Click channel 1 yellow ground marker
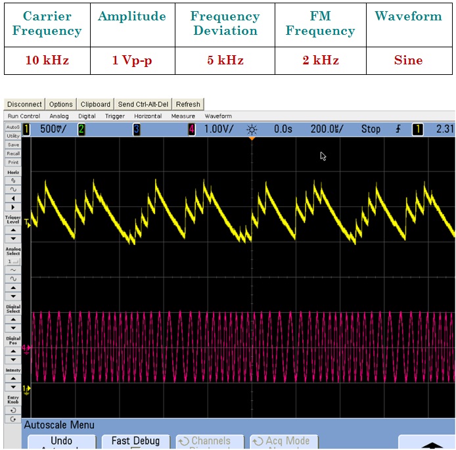This screenshot has height=450, width=456. 26,390
